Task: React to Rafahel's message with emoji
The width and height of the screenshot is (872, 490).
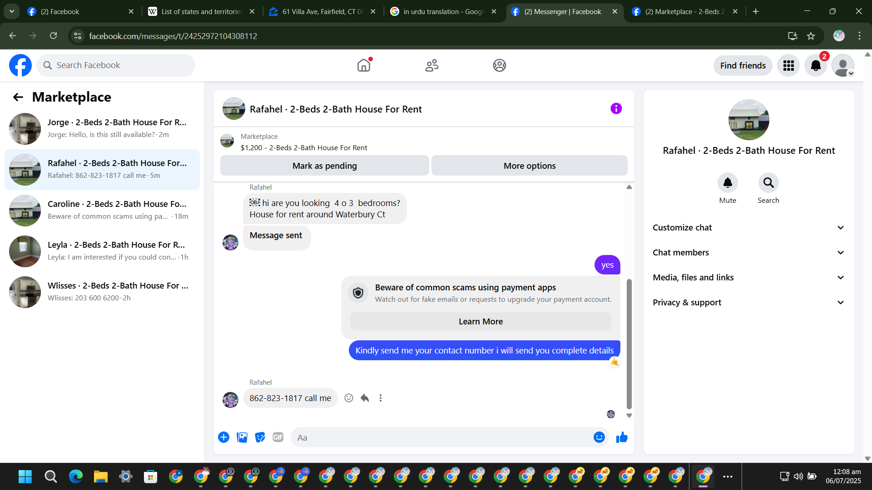Action: 349,398
